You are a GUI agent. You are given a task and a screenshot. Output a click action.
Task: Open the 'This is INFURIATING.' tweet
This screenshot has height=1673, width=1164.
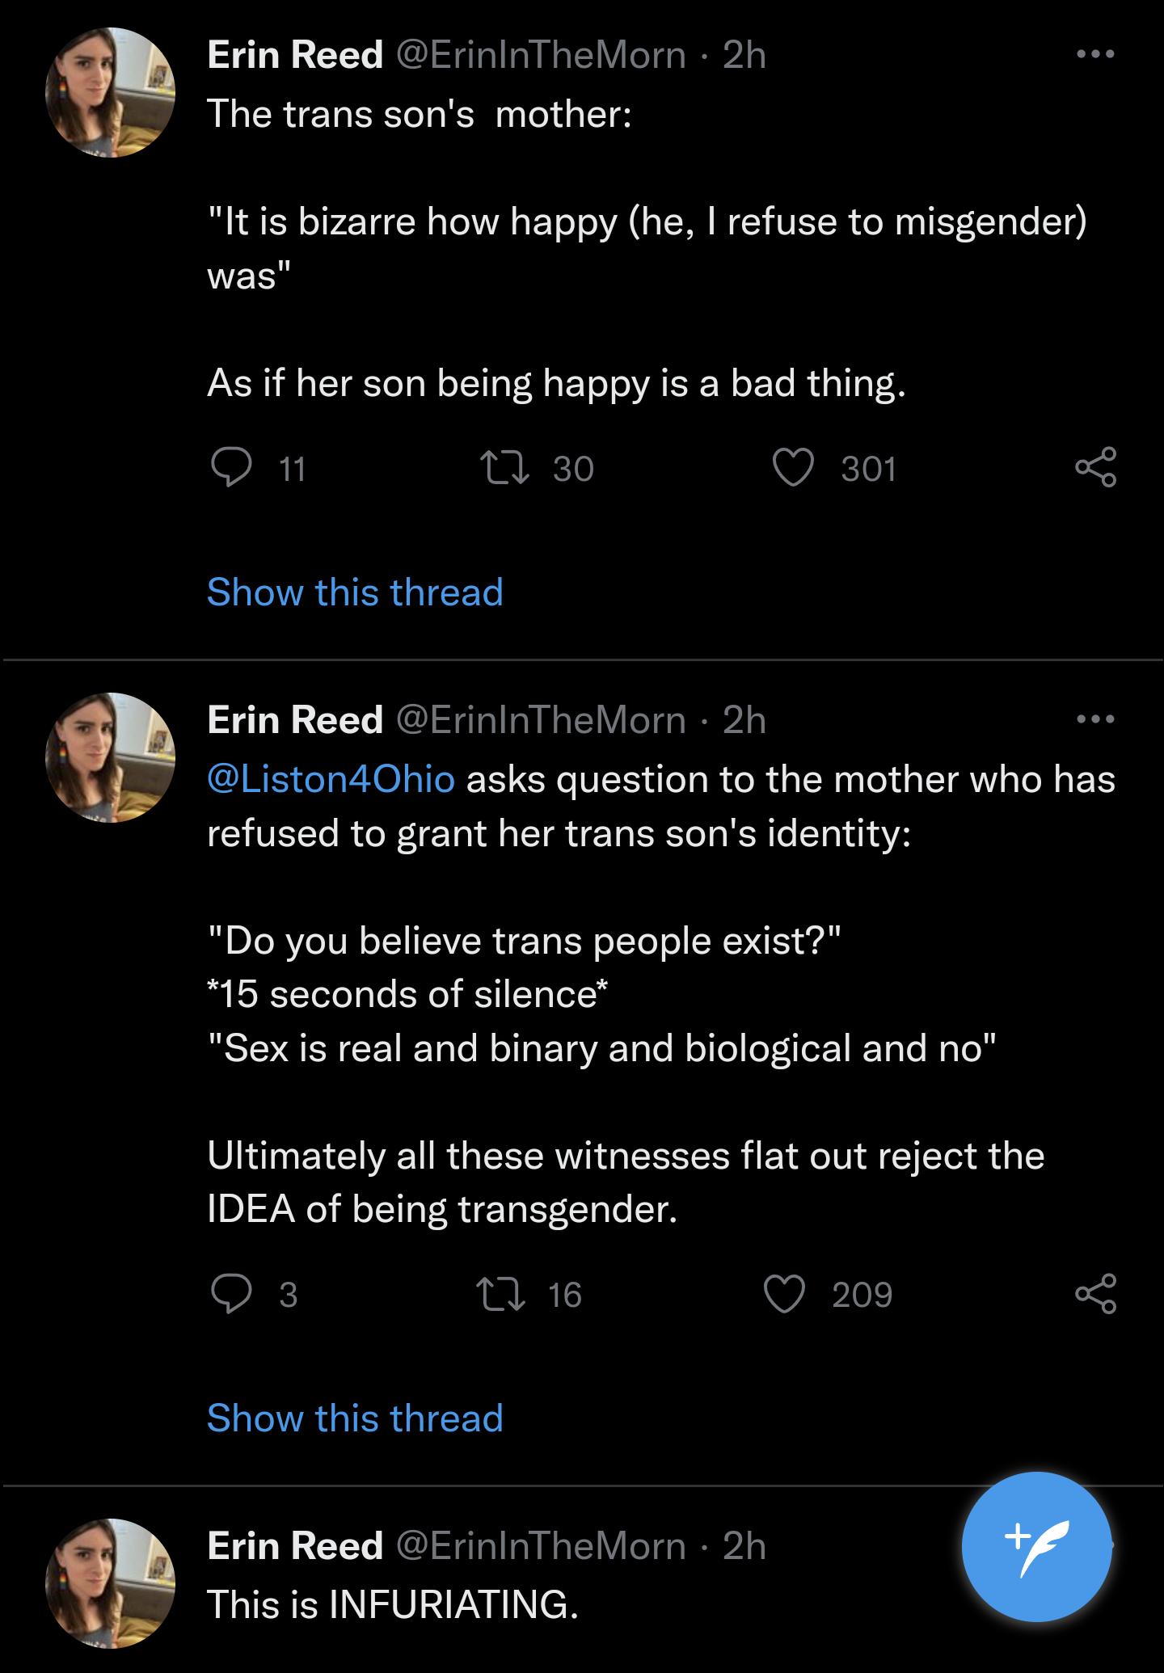pyautogui.click(x=393, y=1604)
